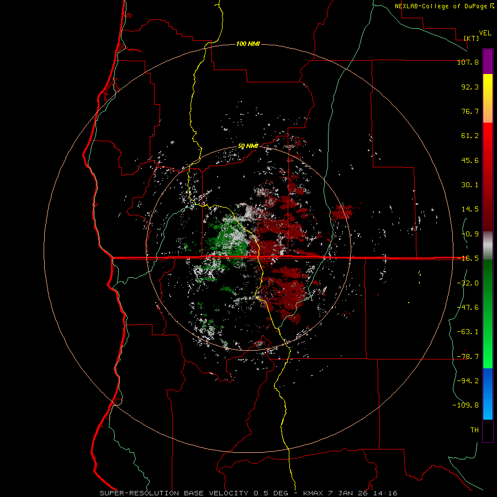Click the gray segment of the color bar

point(488,245)
